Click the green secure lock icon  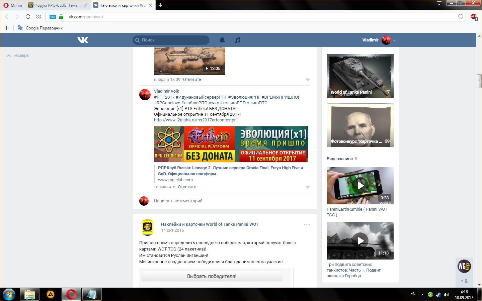[61, 17]
